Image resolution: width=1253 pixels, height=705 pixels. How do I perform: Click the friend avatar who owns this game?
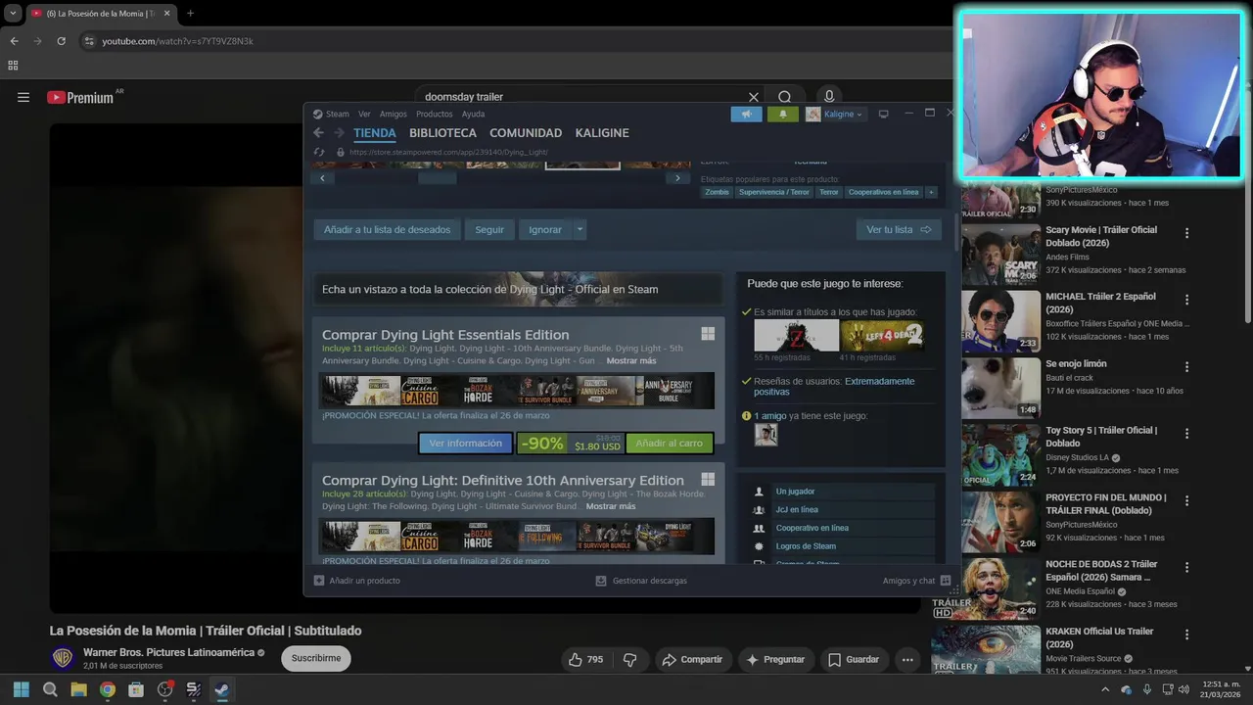(x=766, y=435)
